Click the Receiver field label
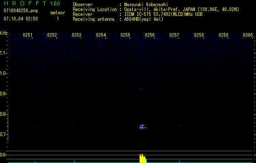The image size is (256, 163). 83,14
